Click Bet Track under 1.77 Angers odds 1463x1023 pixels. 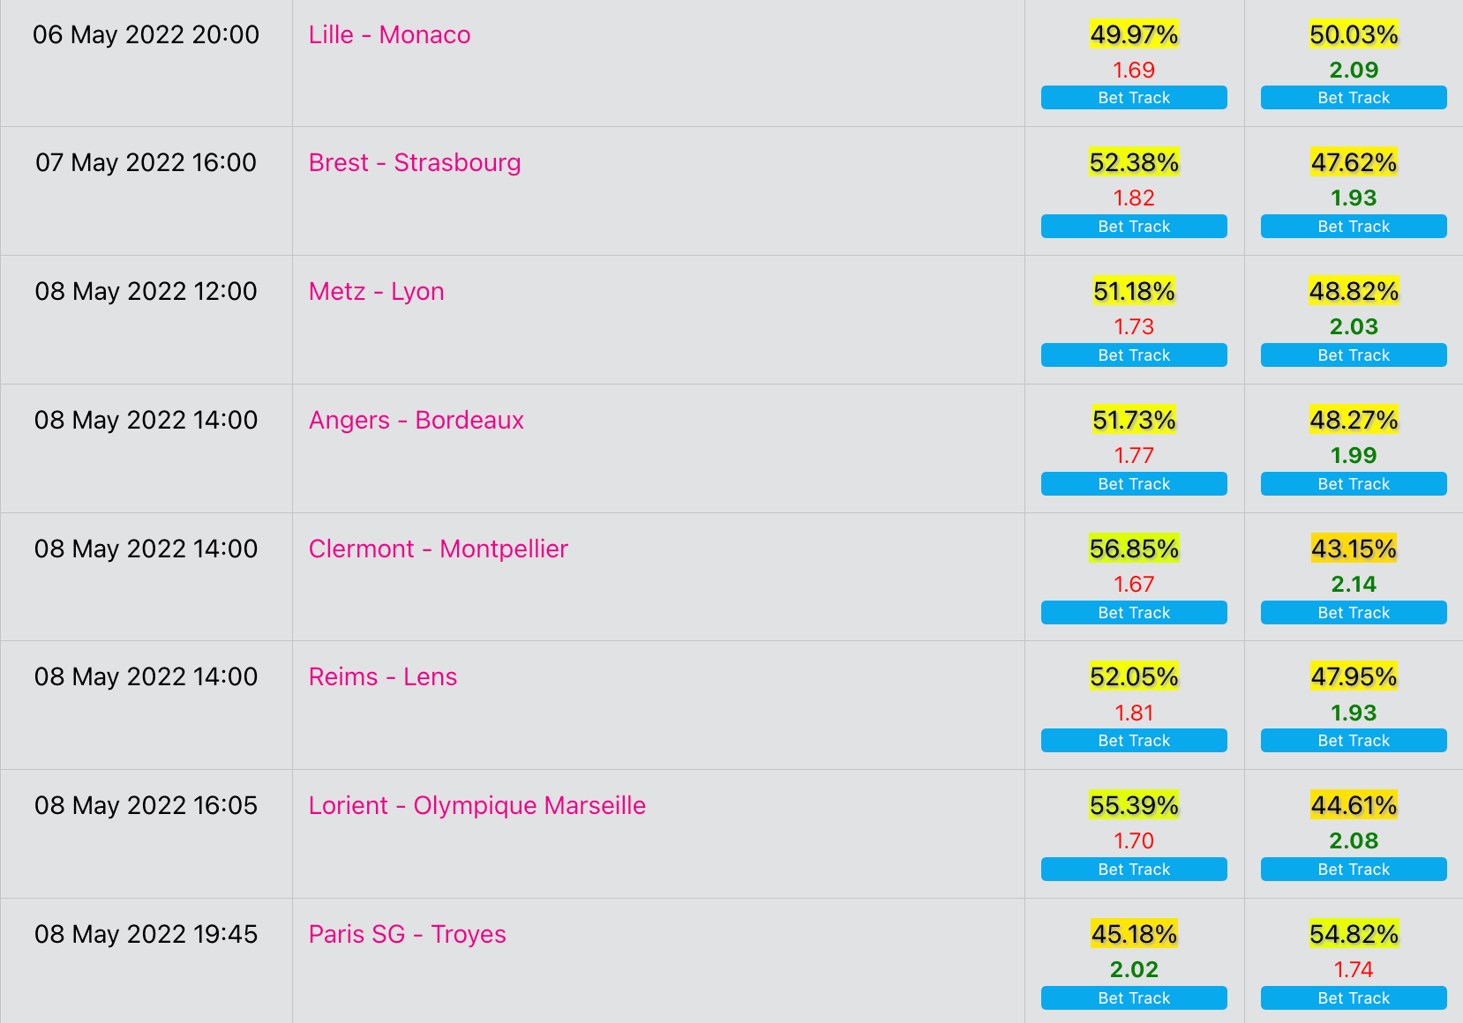1134,484
